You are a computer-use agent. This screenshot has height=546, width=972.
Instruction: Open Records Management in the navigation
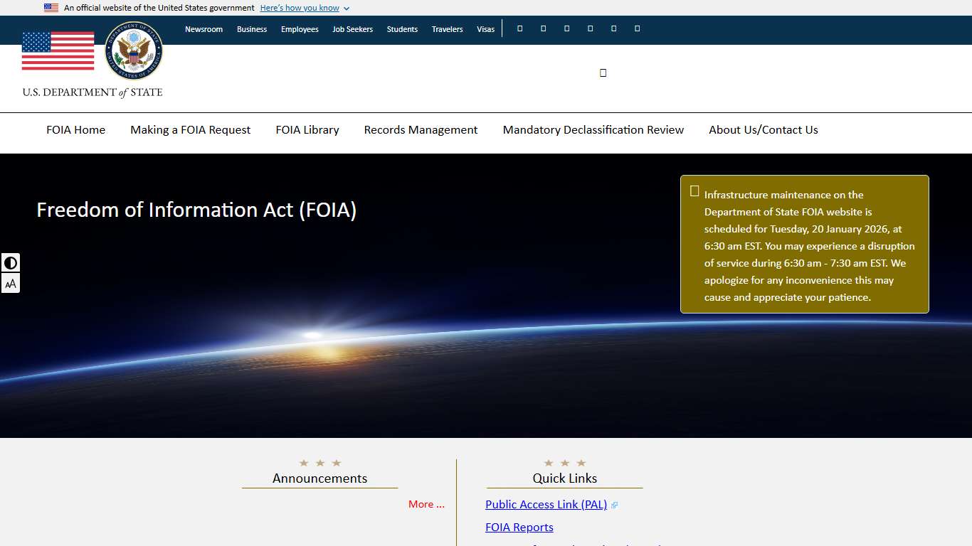point(421,129)
